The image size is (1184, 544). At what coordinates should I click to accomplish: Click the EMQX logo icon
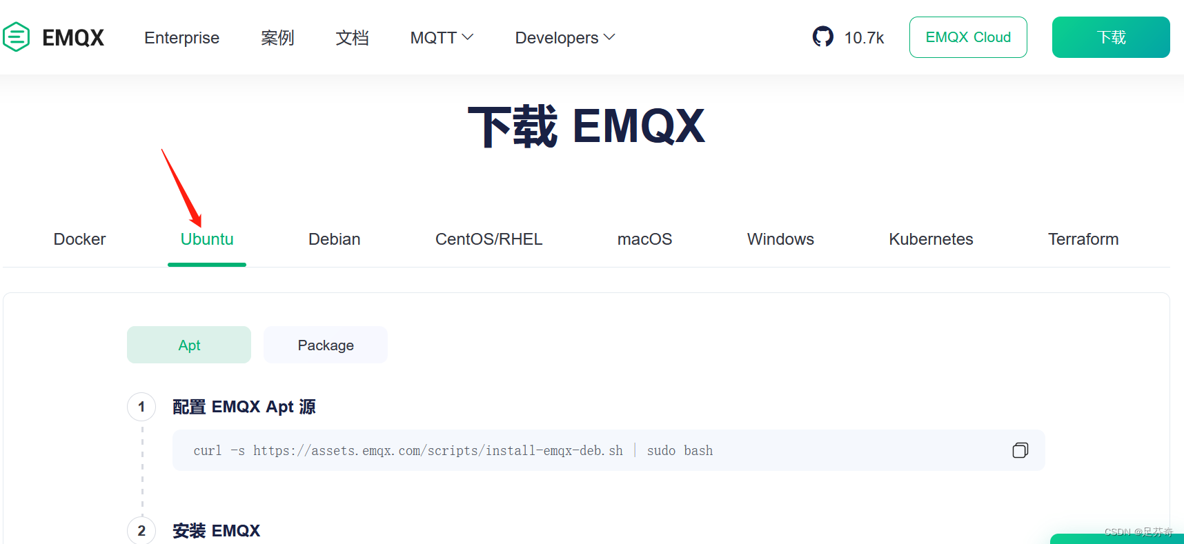click(16, 37)
